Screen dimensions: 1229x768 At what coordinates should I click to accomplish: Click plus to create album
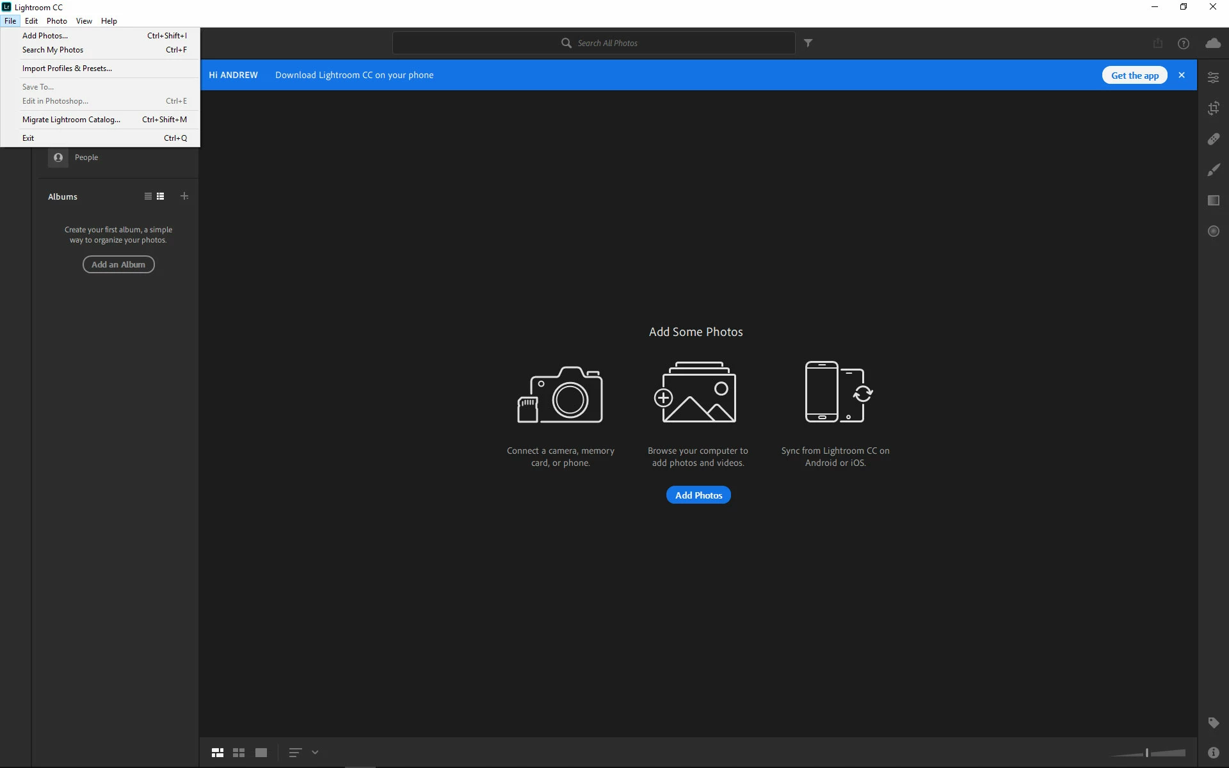point(184,196)
